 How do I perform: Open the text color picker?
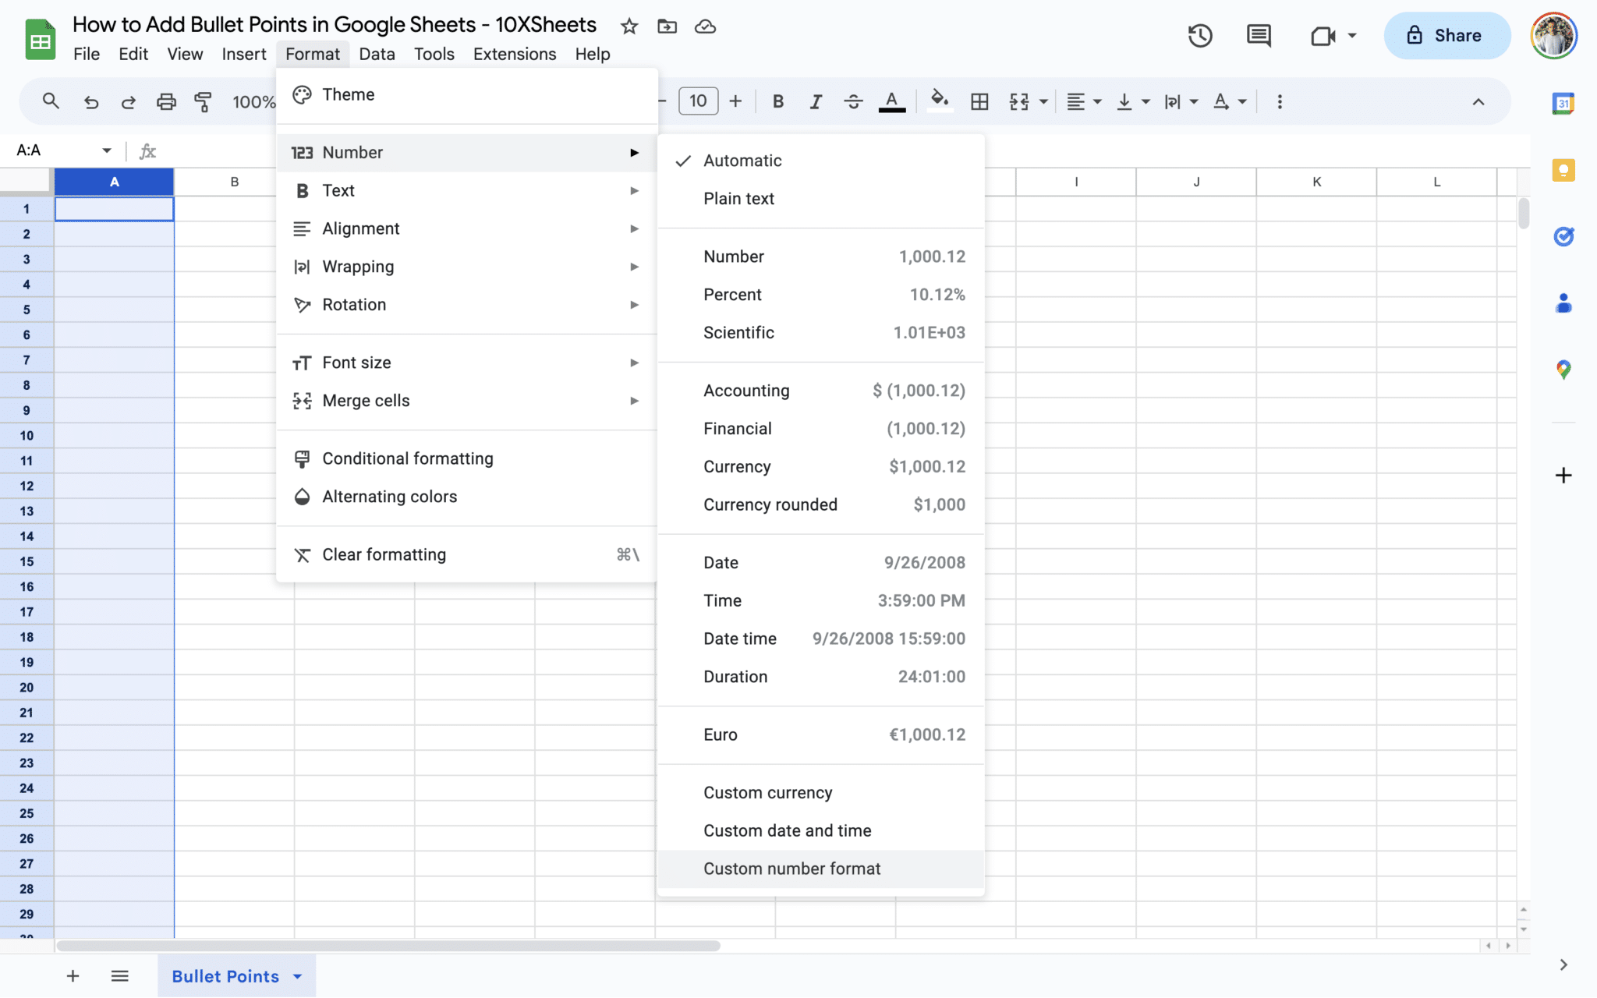point(891,101)
